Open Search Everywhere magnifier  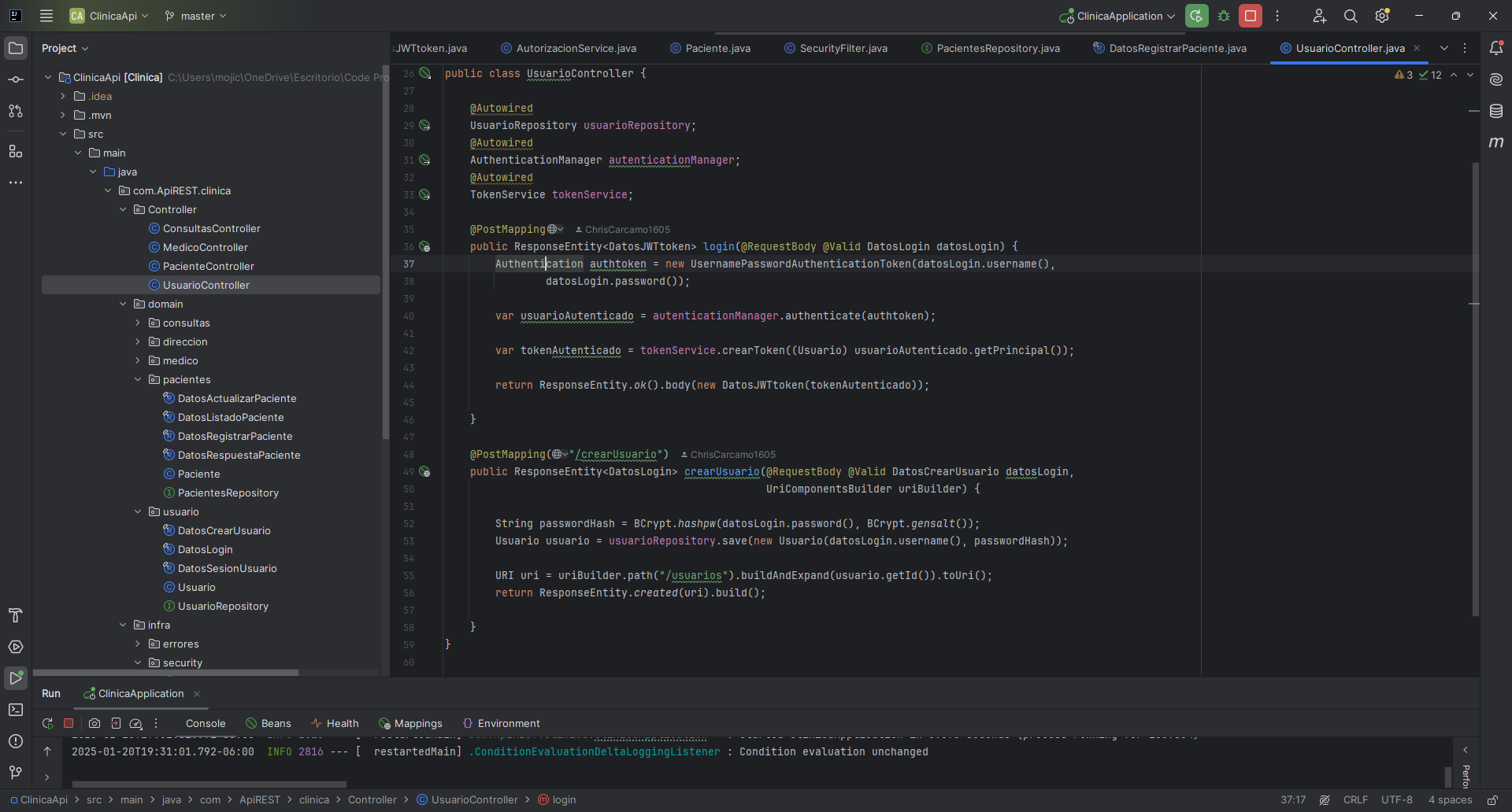[x=1351, y=16]
